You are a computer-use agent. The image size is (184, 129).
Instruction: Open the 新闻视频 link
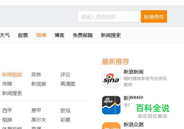coord(12,75)
